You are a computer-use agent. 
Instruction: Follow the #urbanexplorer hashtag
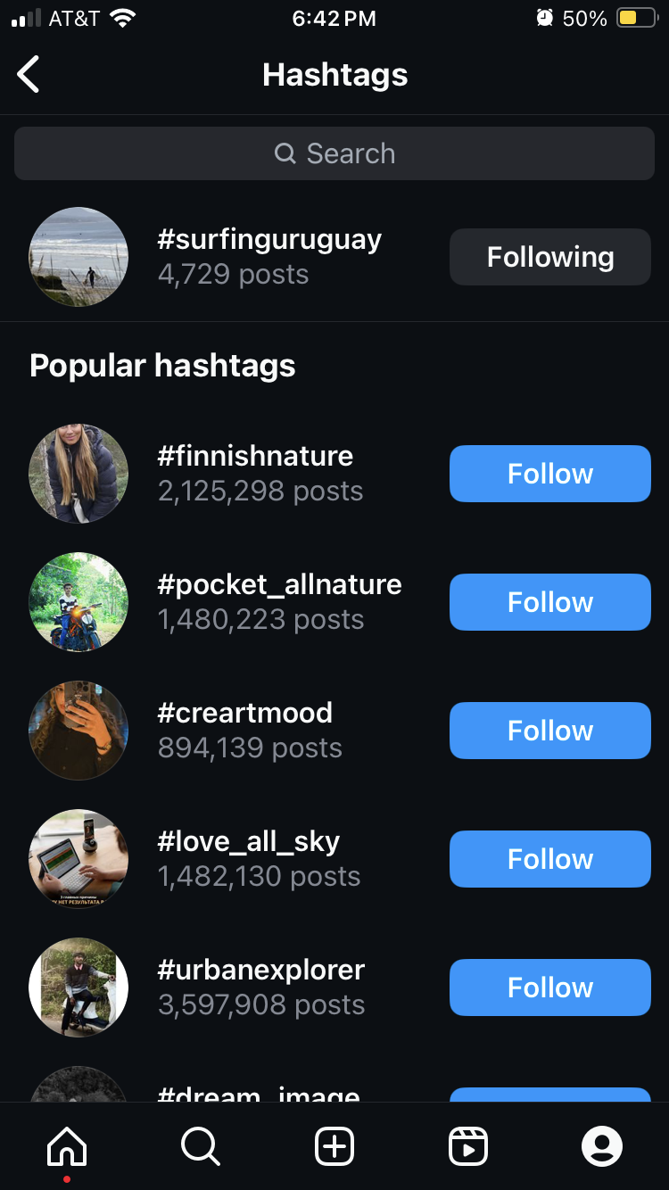pyautogui.click(x=549, y=988)
